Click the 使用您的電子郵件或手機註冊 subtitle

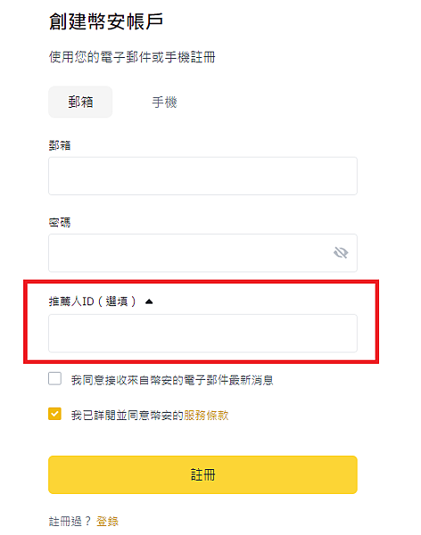point(132,57)
